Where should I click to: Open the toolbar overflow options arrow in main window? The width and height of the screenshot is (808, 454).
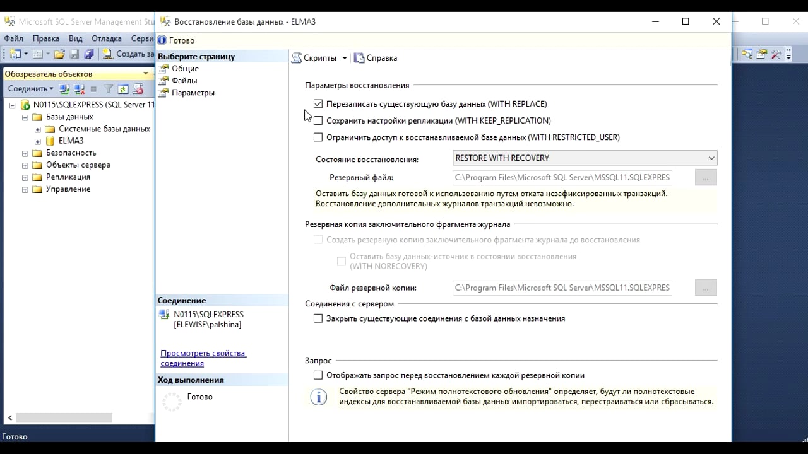click(788, 55)
